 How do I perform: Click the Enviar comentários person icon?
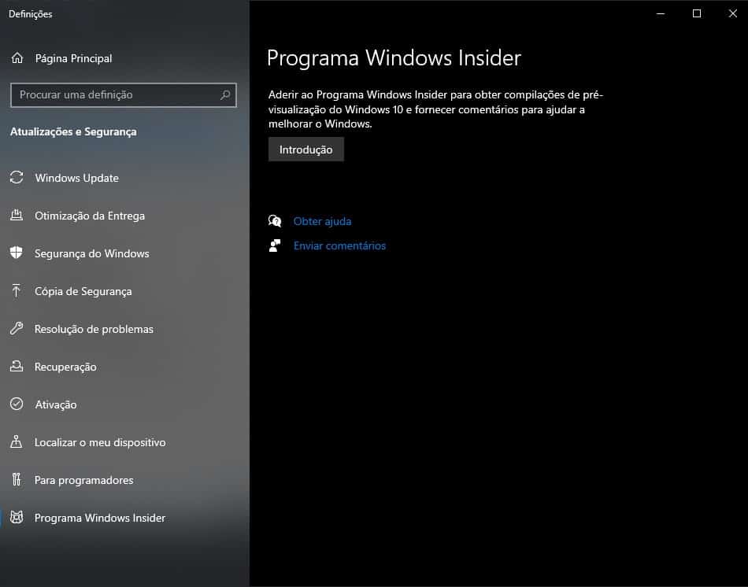tap(275, 245)
